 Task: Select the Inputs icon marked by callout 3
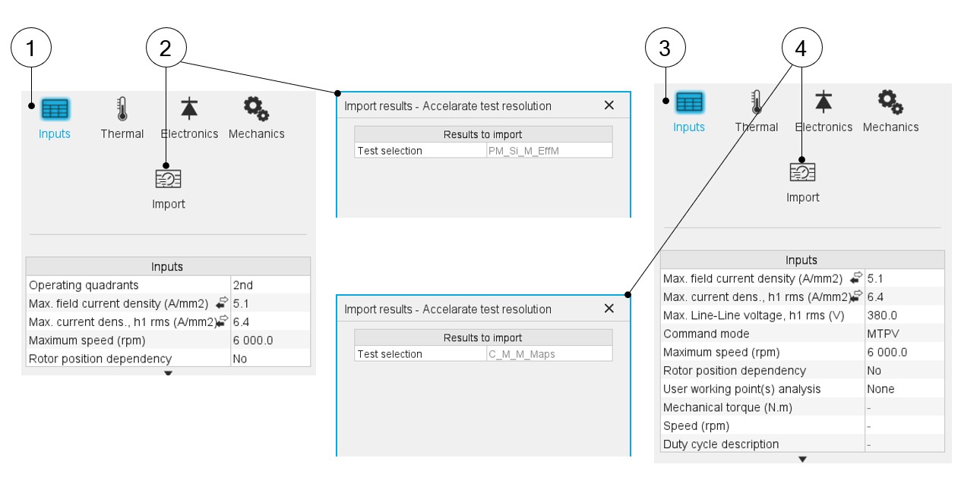tap(689, 103)
